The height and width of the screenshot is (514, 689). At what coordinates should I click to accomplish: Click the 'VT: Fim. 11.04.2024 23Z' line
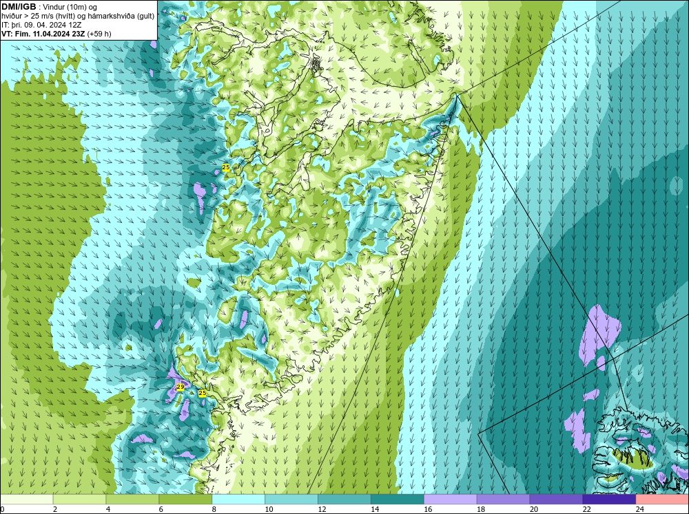tap(43, 33)
